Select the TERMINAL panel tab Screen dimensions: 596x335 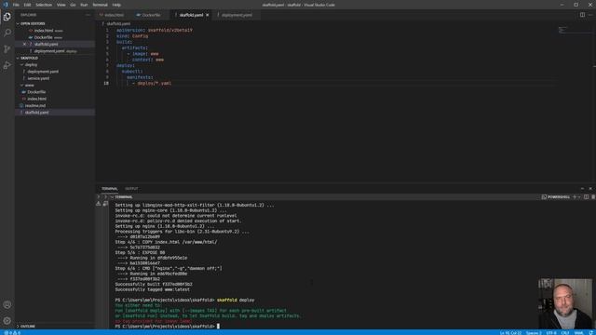tap(110, 188)
